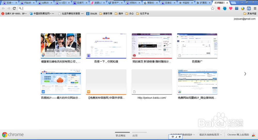Click the blue bookmark-shaped extension icon
This screenshot has height=140, width=258.
237,8
